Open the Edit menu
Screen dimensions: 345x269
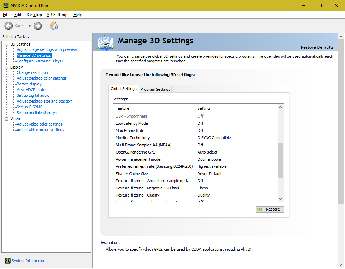[18, 15]
